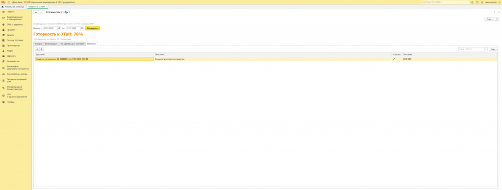The width and height of the screenshot is (502, 190).
Task: Select the Задание на перевозку table row
Action: pyautogui.click(x=266, y=59)
